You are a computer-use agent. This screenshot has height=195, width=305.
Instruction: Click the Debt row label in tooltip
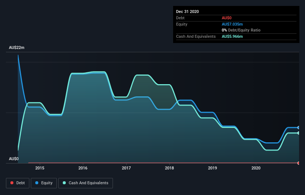pos(180,18)
